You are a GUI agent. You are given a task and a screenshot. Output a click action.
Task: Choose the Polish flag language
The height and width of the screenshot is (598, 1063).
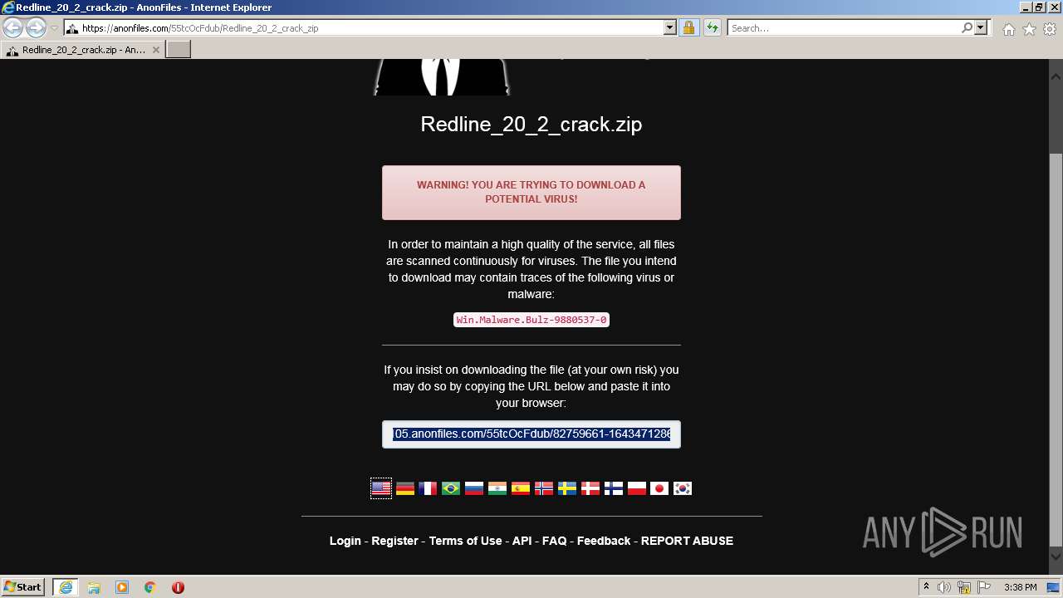(637, 488)
